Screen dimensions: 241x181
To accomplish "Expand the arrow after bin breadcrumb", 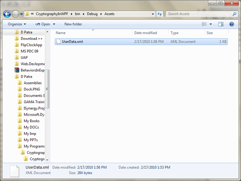I will [83, 14].
